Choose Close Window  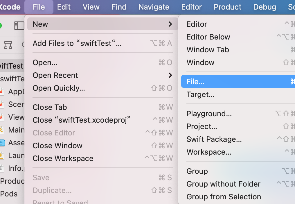click(102, 146)
